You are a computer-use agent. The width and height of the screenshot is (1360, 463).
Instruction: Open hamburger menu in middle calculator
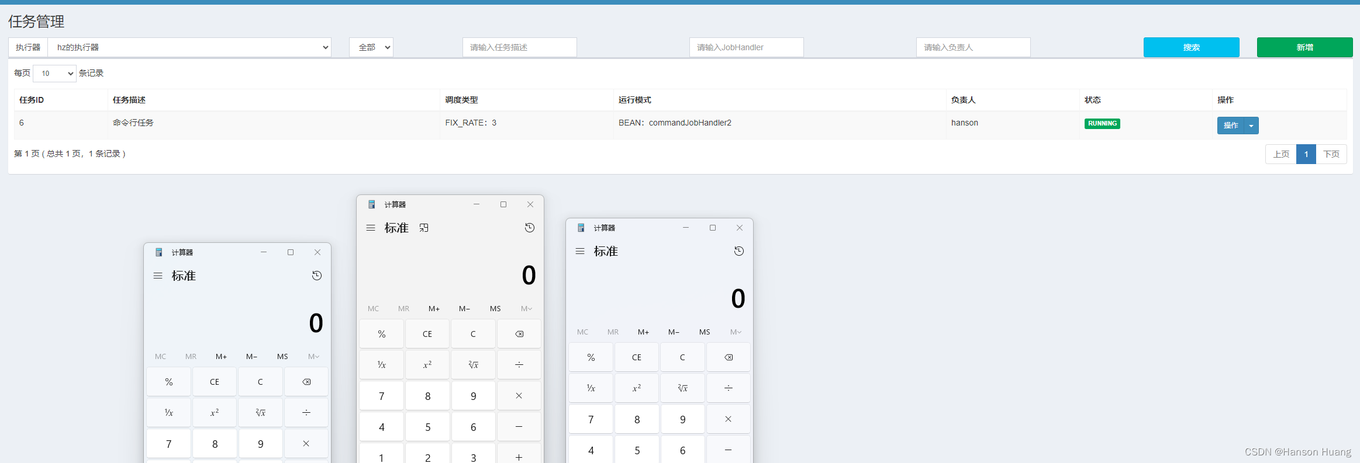(371, 228)
